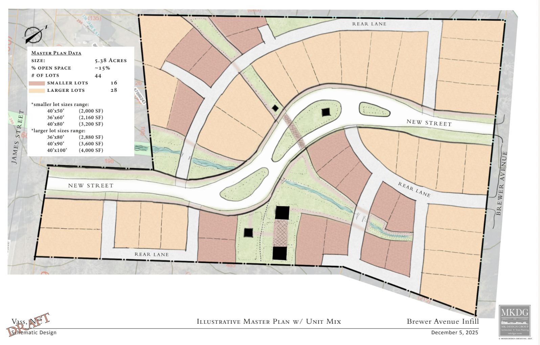Click '*larger lot sizes range:' text

click(58, 131)
